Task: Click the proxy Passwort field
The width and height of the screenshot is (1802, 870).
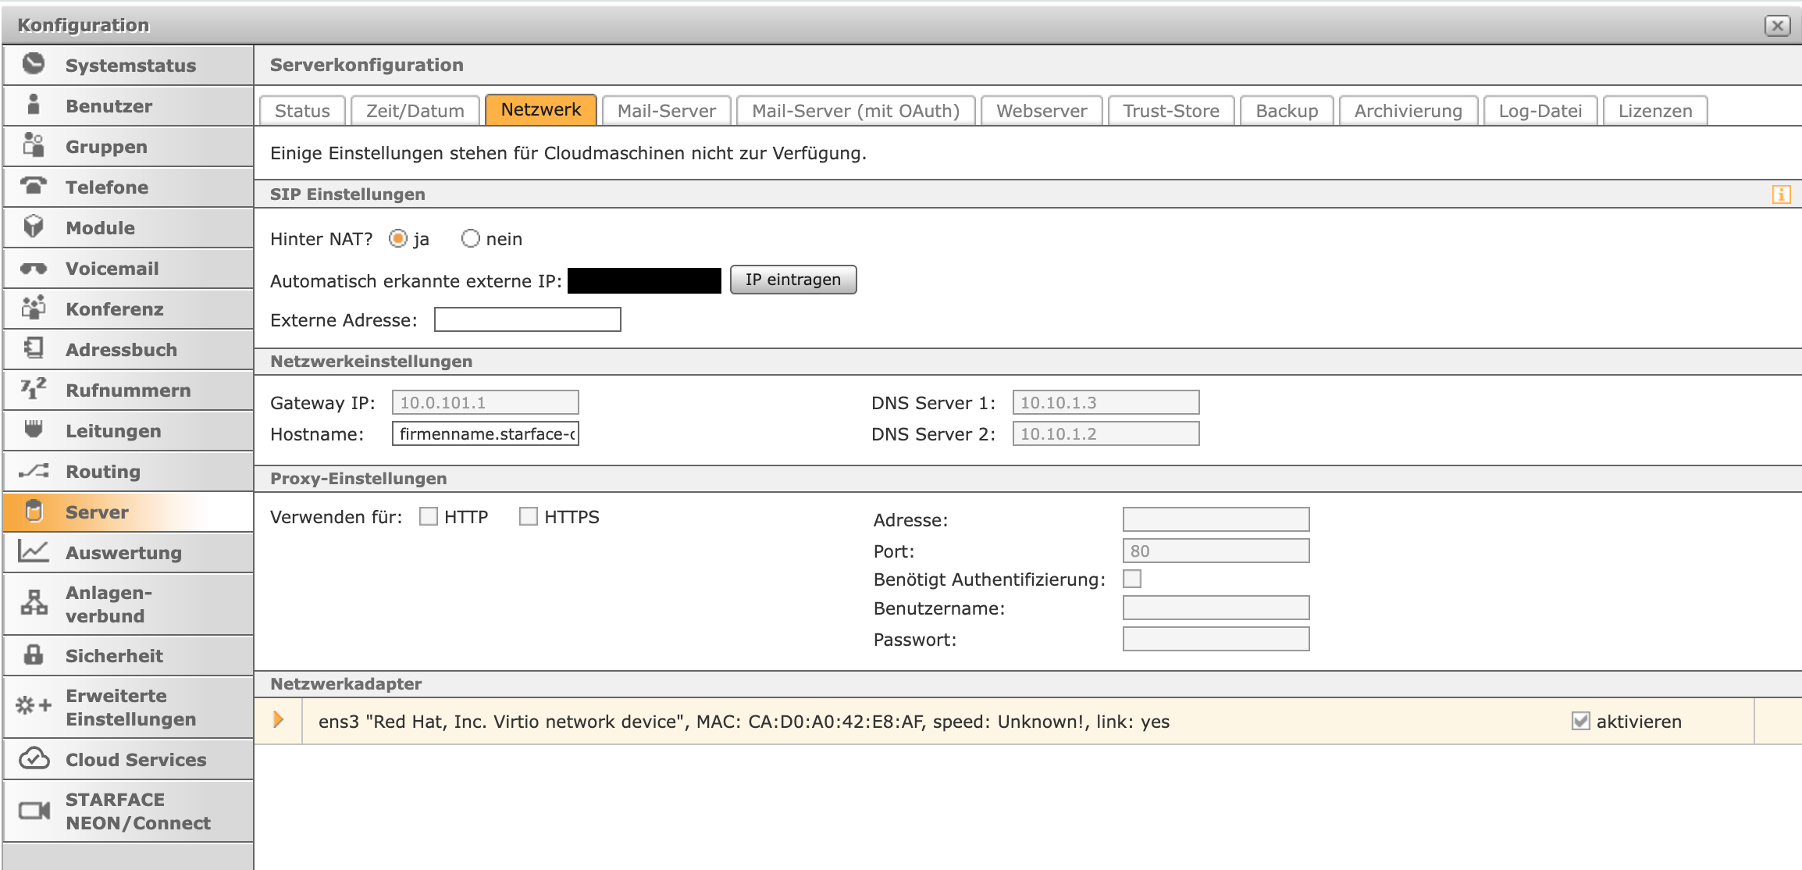Action: tap(1216, 639)
